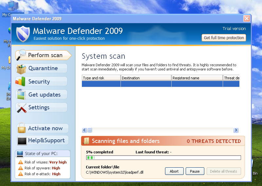Click the Type and risk column header
This screenshot has height=186, width=262.
coord(101,78)
